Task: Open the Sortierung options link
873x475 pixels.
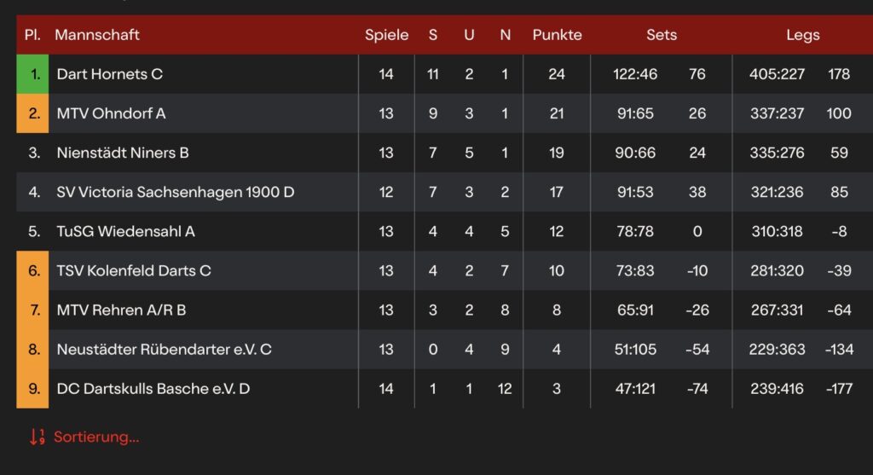Action: [95, 437]
